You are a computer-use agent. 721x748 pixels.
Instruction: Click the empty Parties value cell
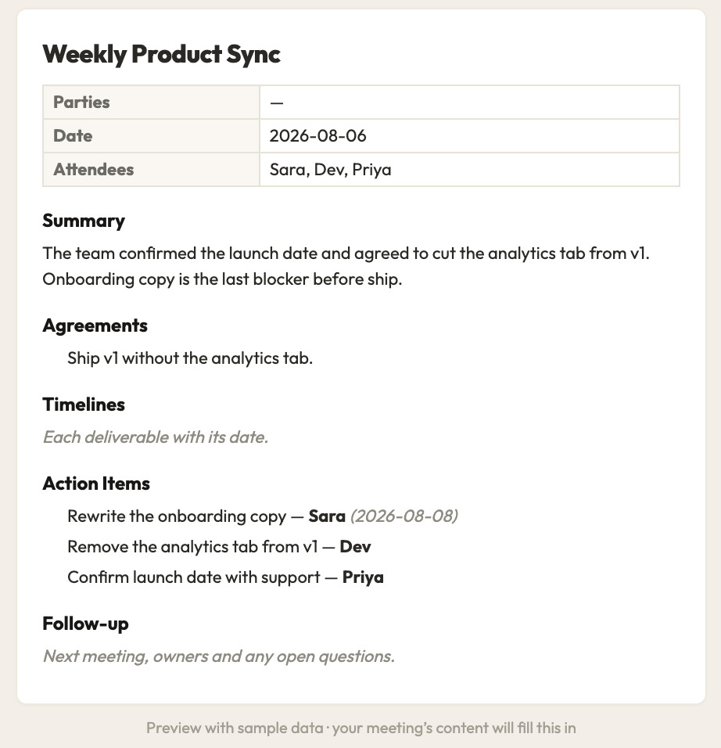point(469,102)
